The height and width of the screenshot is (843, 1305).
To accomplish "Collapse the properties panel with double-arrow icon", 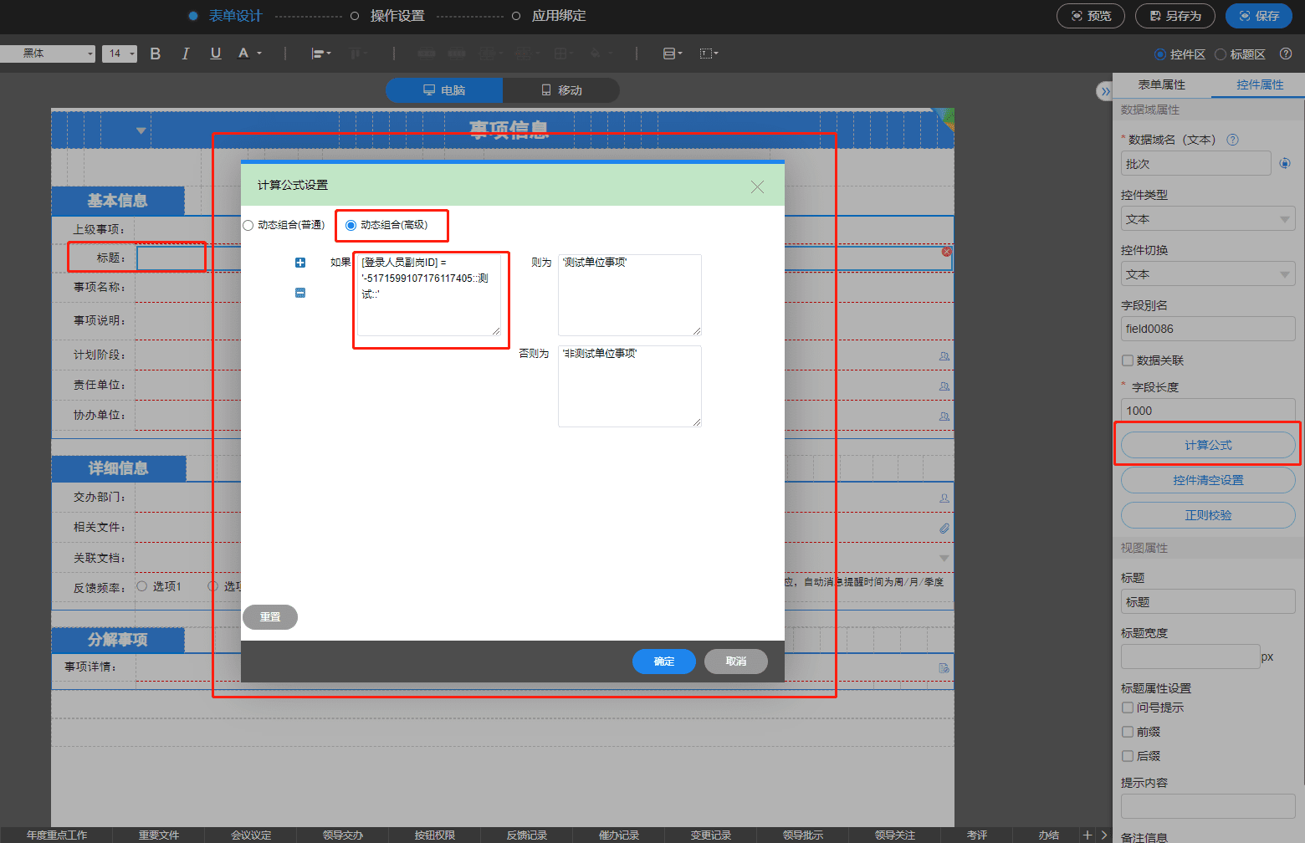I will point(1105,91).
